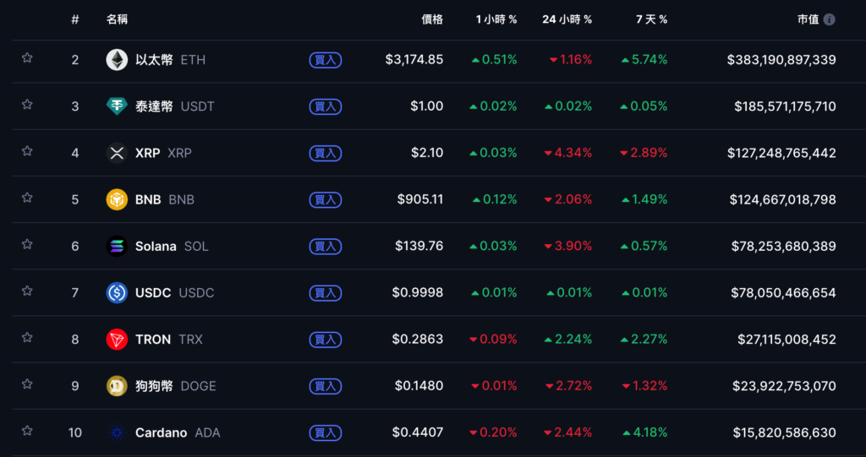Click the TRON logo icon
Image resolution: width=866 pixels, height=457 pixels.
click(117, 339)
